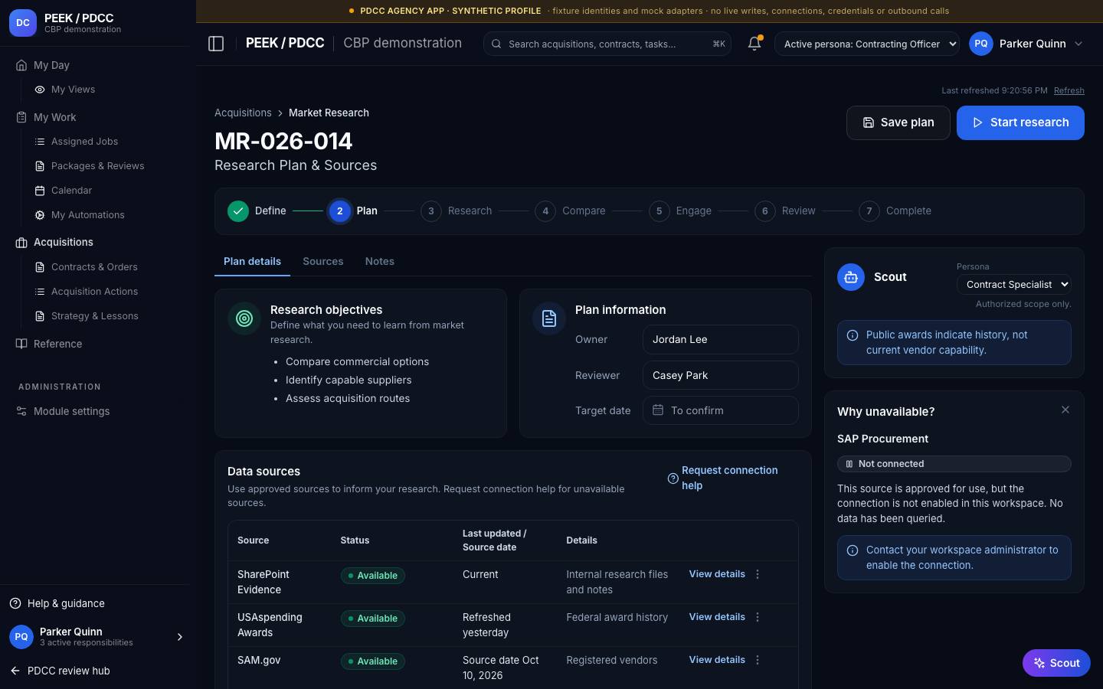1103x689 pixels.
Task: Click the Owner field Jordan Lee
Action: [x=721, y=340]
